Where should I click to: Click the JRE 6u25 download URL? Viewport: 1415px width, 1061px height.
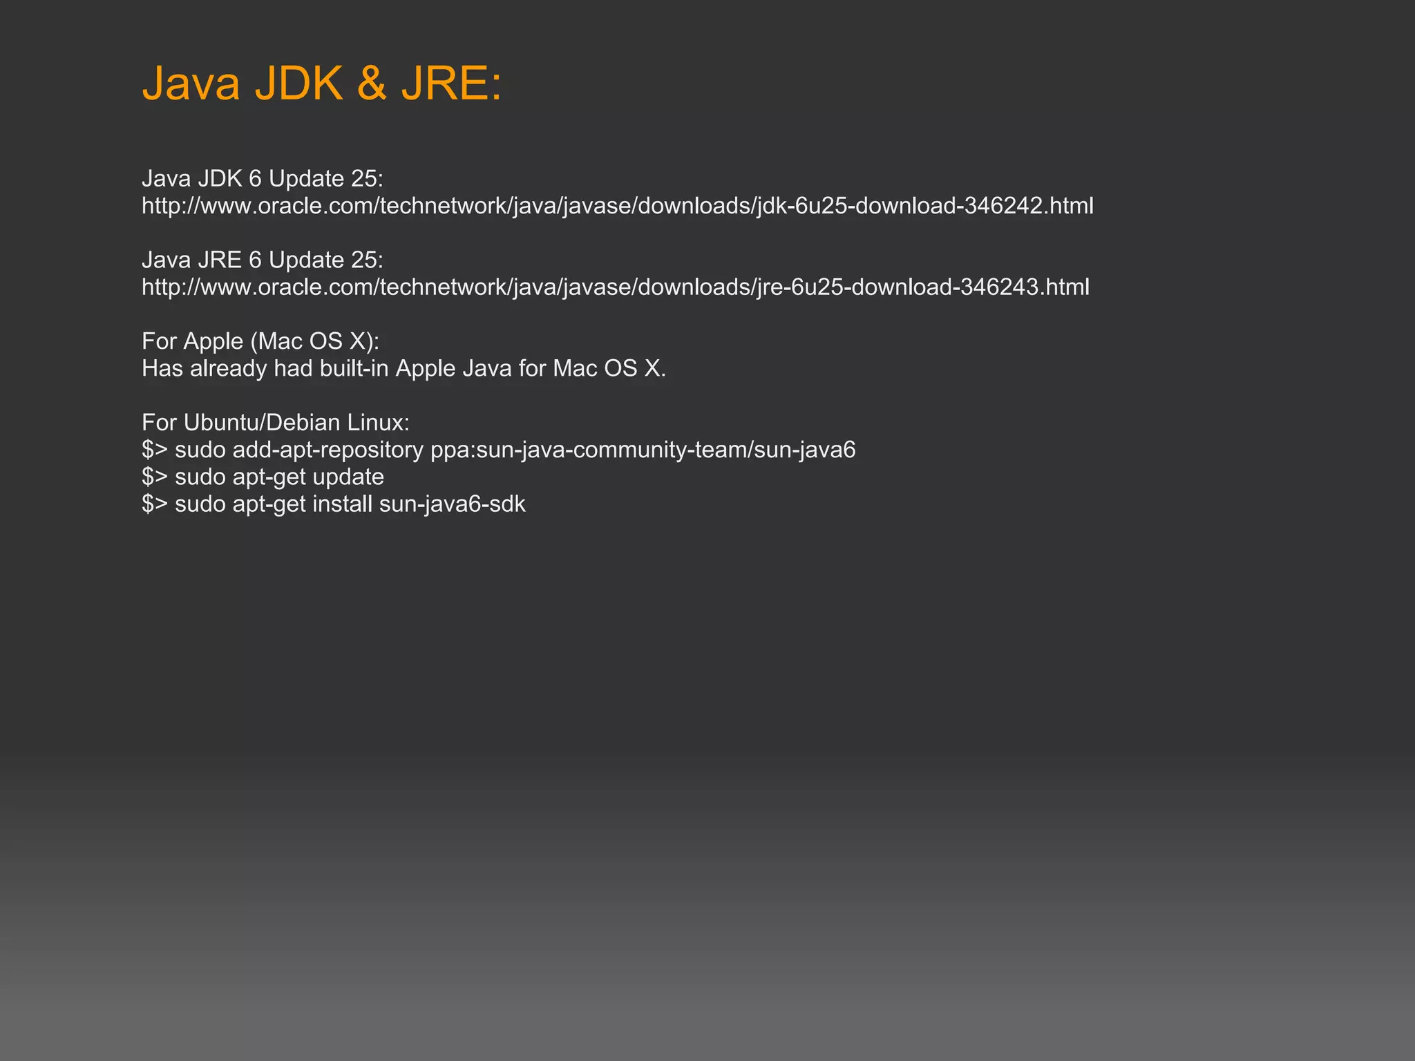pyautogui.click(x=616, y=287)
